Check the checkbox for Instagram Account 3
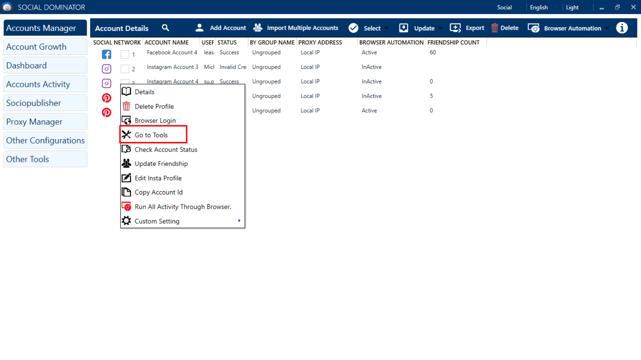 coord(125,69)
